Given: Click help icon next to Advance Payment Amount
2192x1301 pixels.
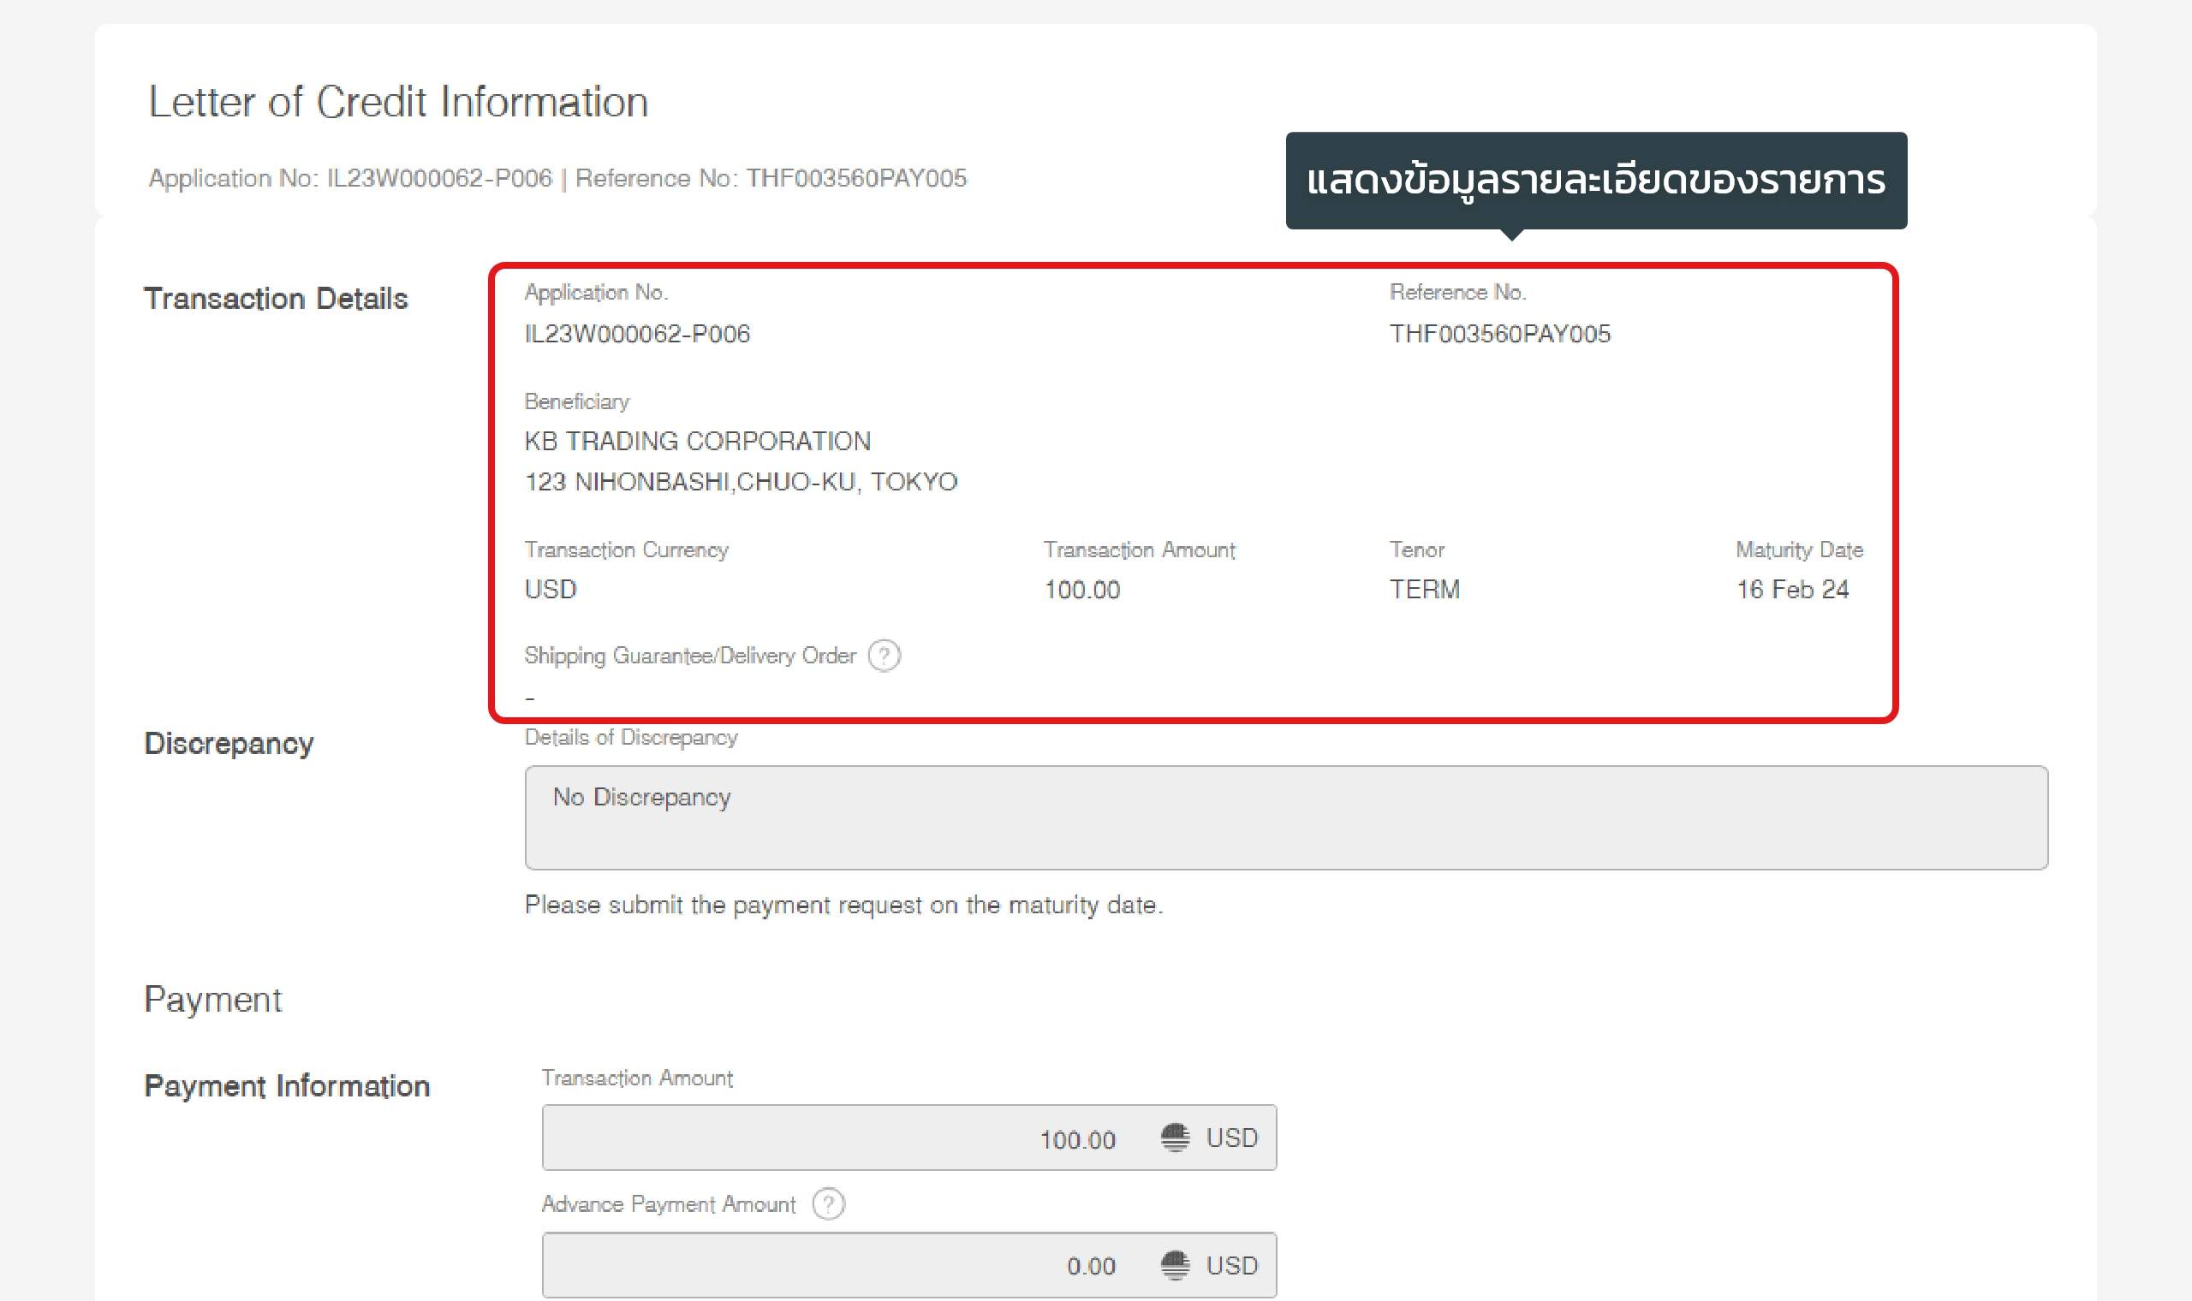Looking at the screenshot, I should tap(828, 1203).
